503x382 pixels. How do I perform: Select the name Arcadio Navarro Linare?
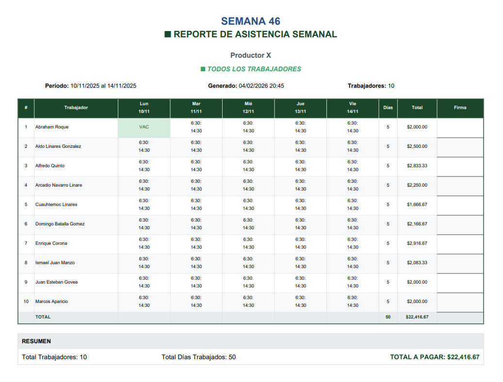[x=59, y=185]
